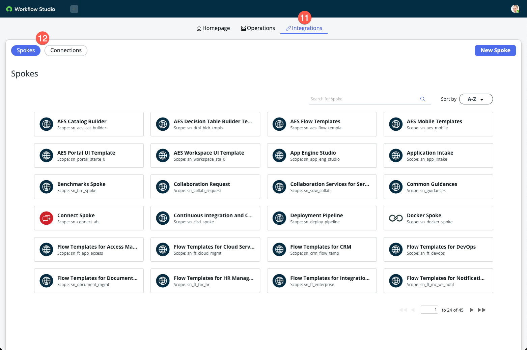Switch to the Operations tab

[258, 28]
